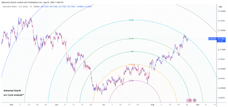Click the 1h interval in chart legend
This screenshot has width=228, height=107.
[31, 7]
